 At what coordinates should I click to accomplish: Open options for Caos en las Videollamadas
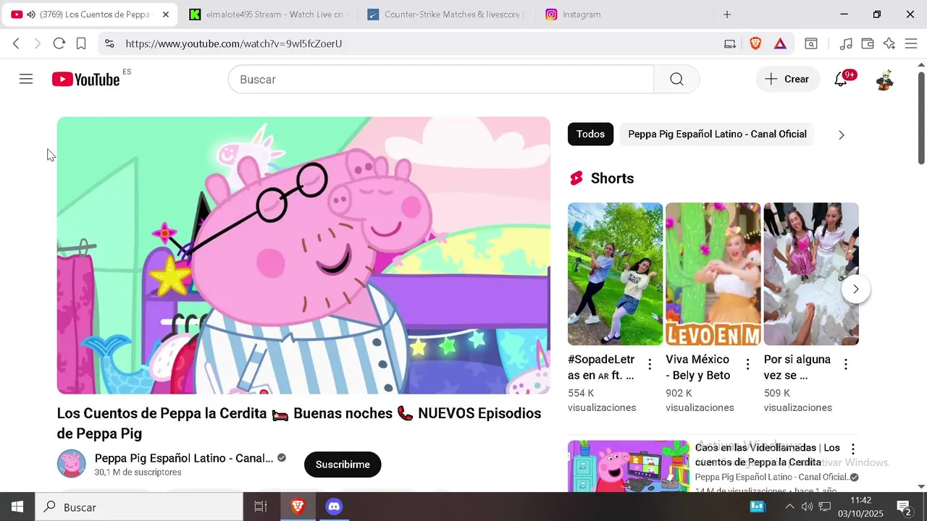coord(852,449)
